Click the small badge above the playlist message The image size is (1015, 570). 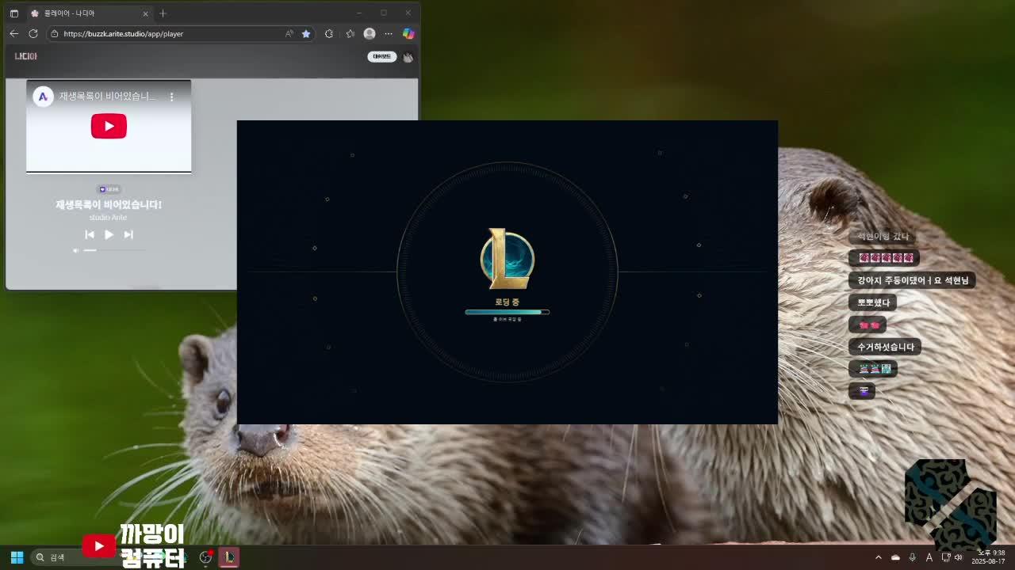[109, 189]
